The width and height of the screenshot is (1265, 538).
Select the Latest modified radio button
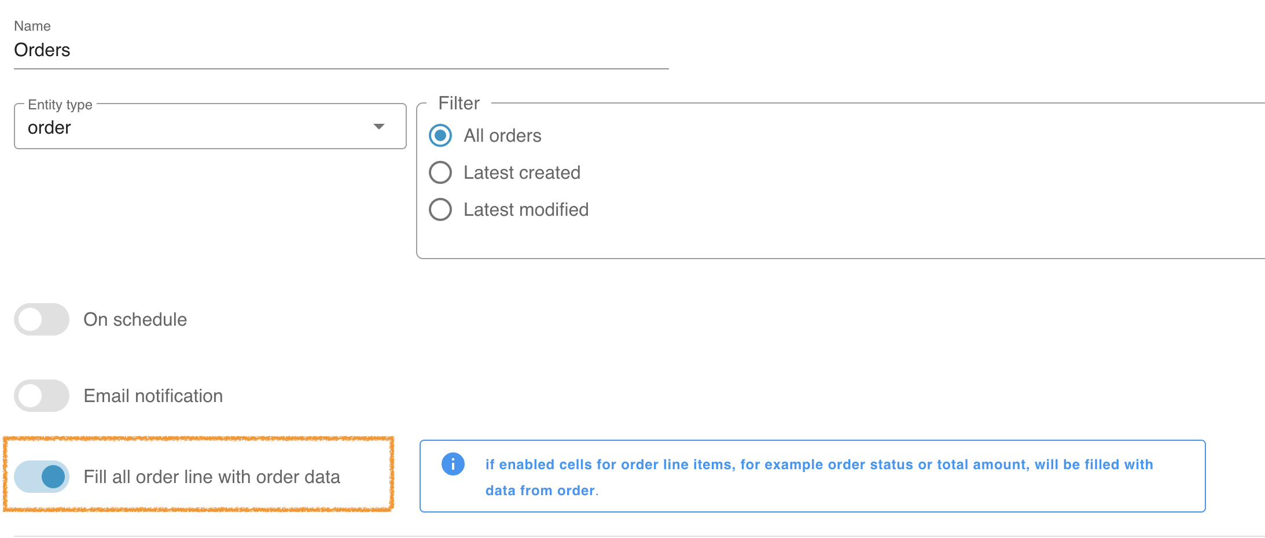440,209
